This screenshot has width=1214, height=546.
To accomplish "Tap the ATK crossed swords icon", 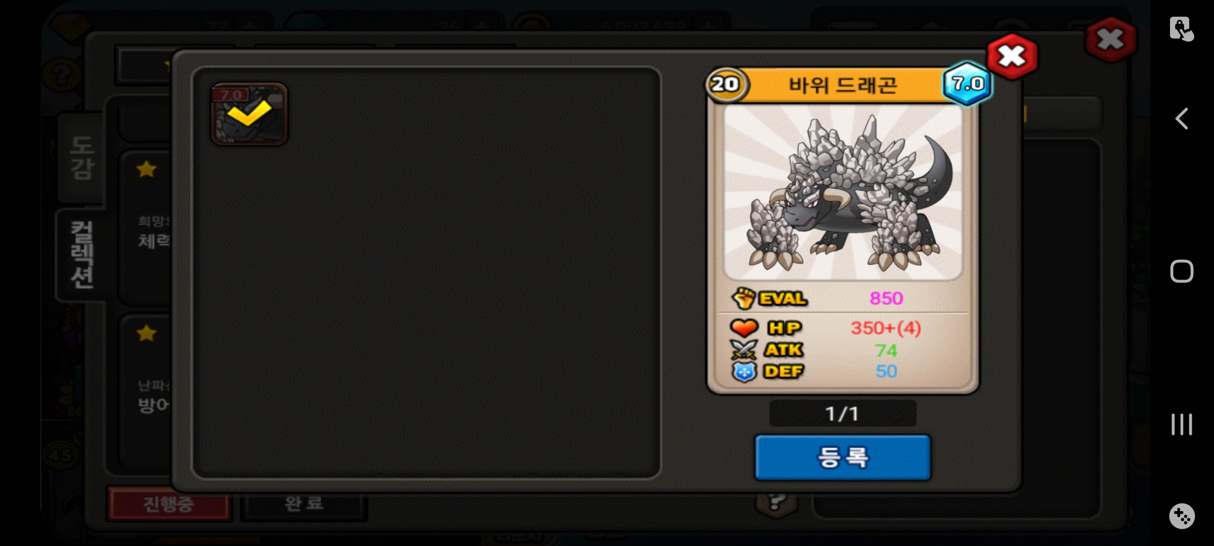I will [x=744, y=350].
